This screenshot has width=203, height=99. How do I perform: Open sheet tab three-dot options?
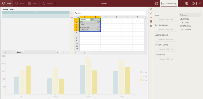[54, 53]
